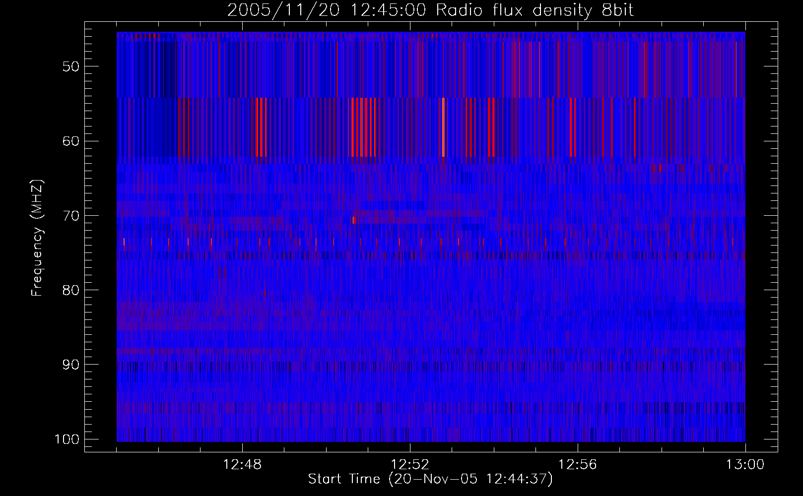The height and width of the screenshot is (496, 803).
Task: Click the 12:48 time tick label
Action: tap(242, 465)
